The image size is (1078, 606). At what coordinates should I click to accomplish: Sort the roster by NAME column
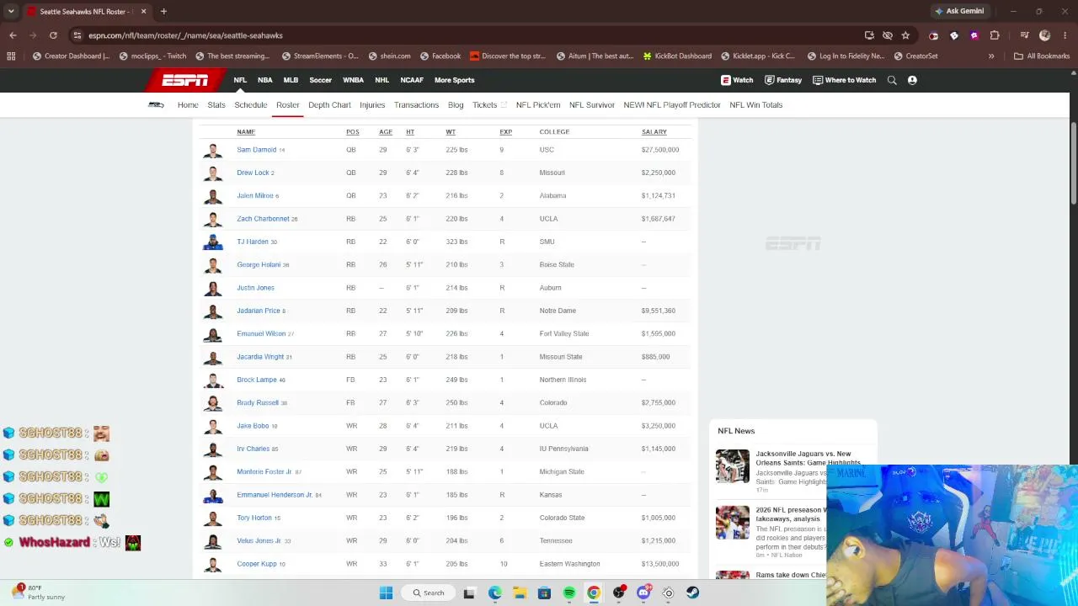coord(246,132)
